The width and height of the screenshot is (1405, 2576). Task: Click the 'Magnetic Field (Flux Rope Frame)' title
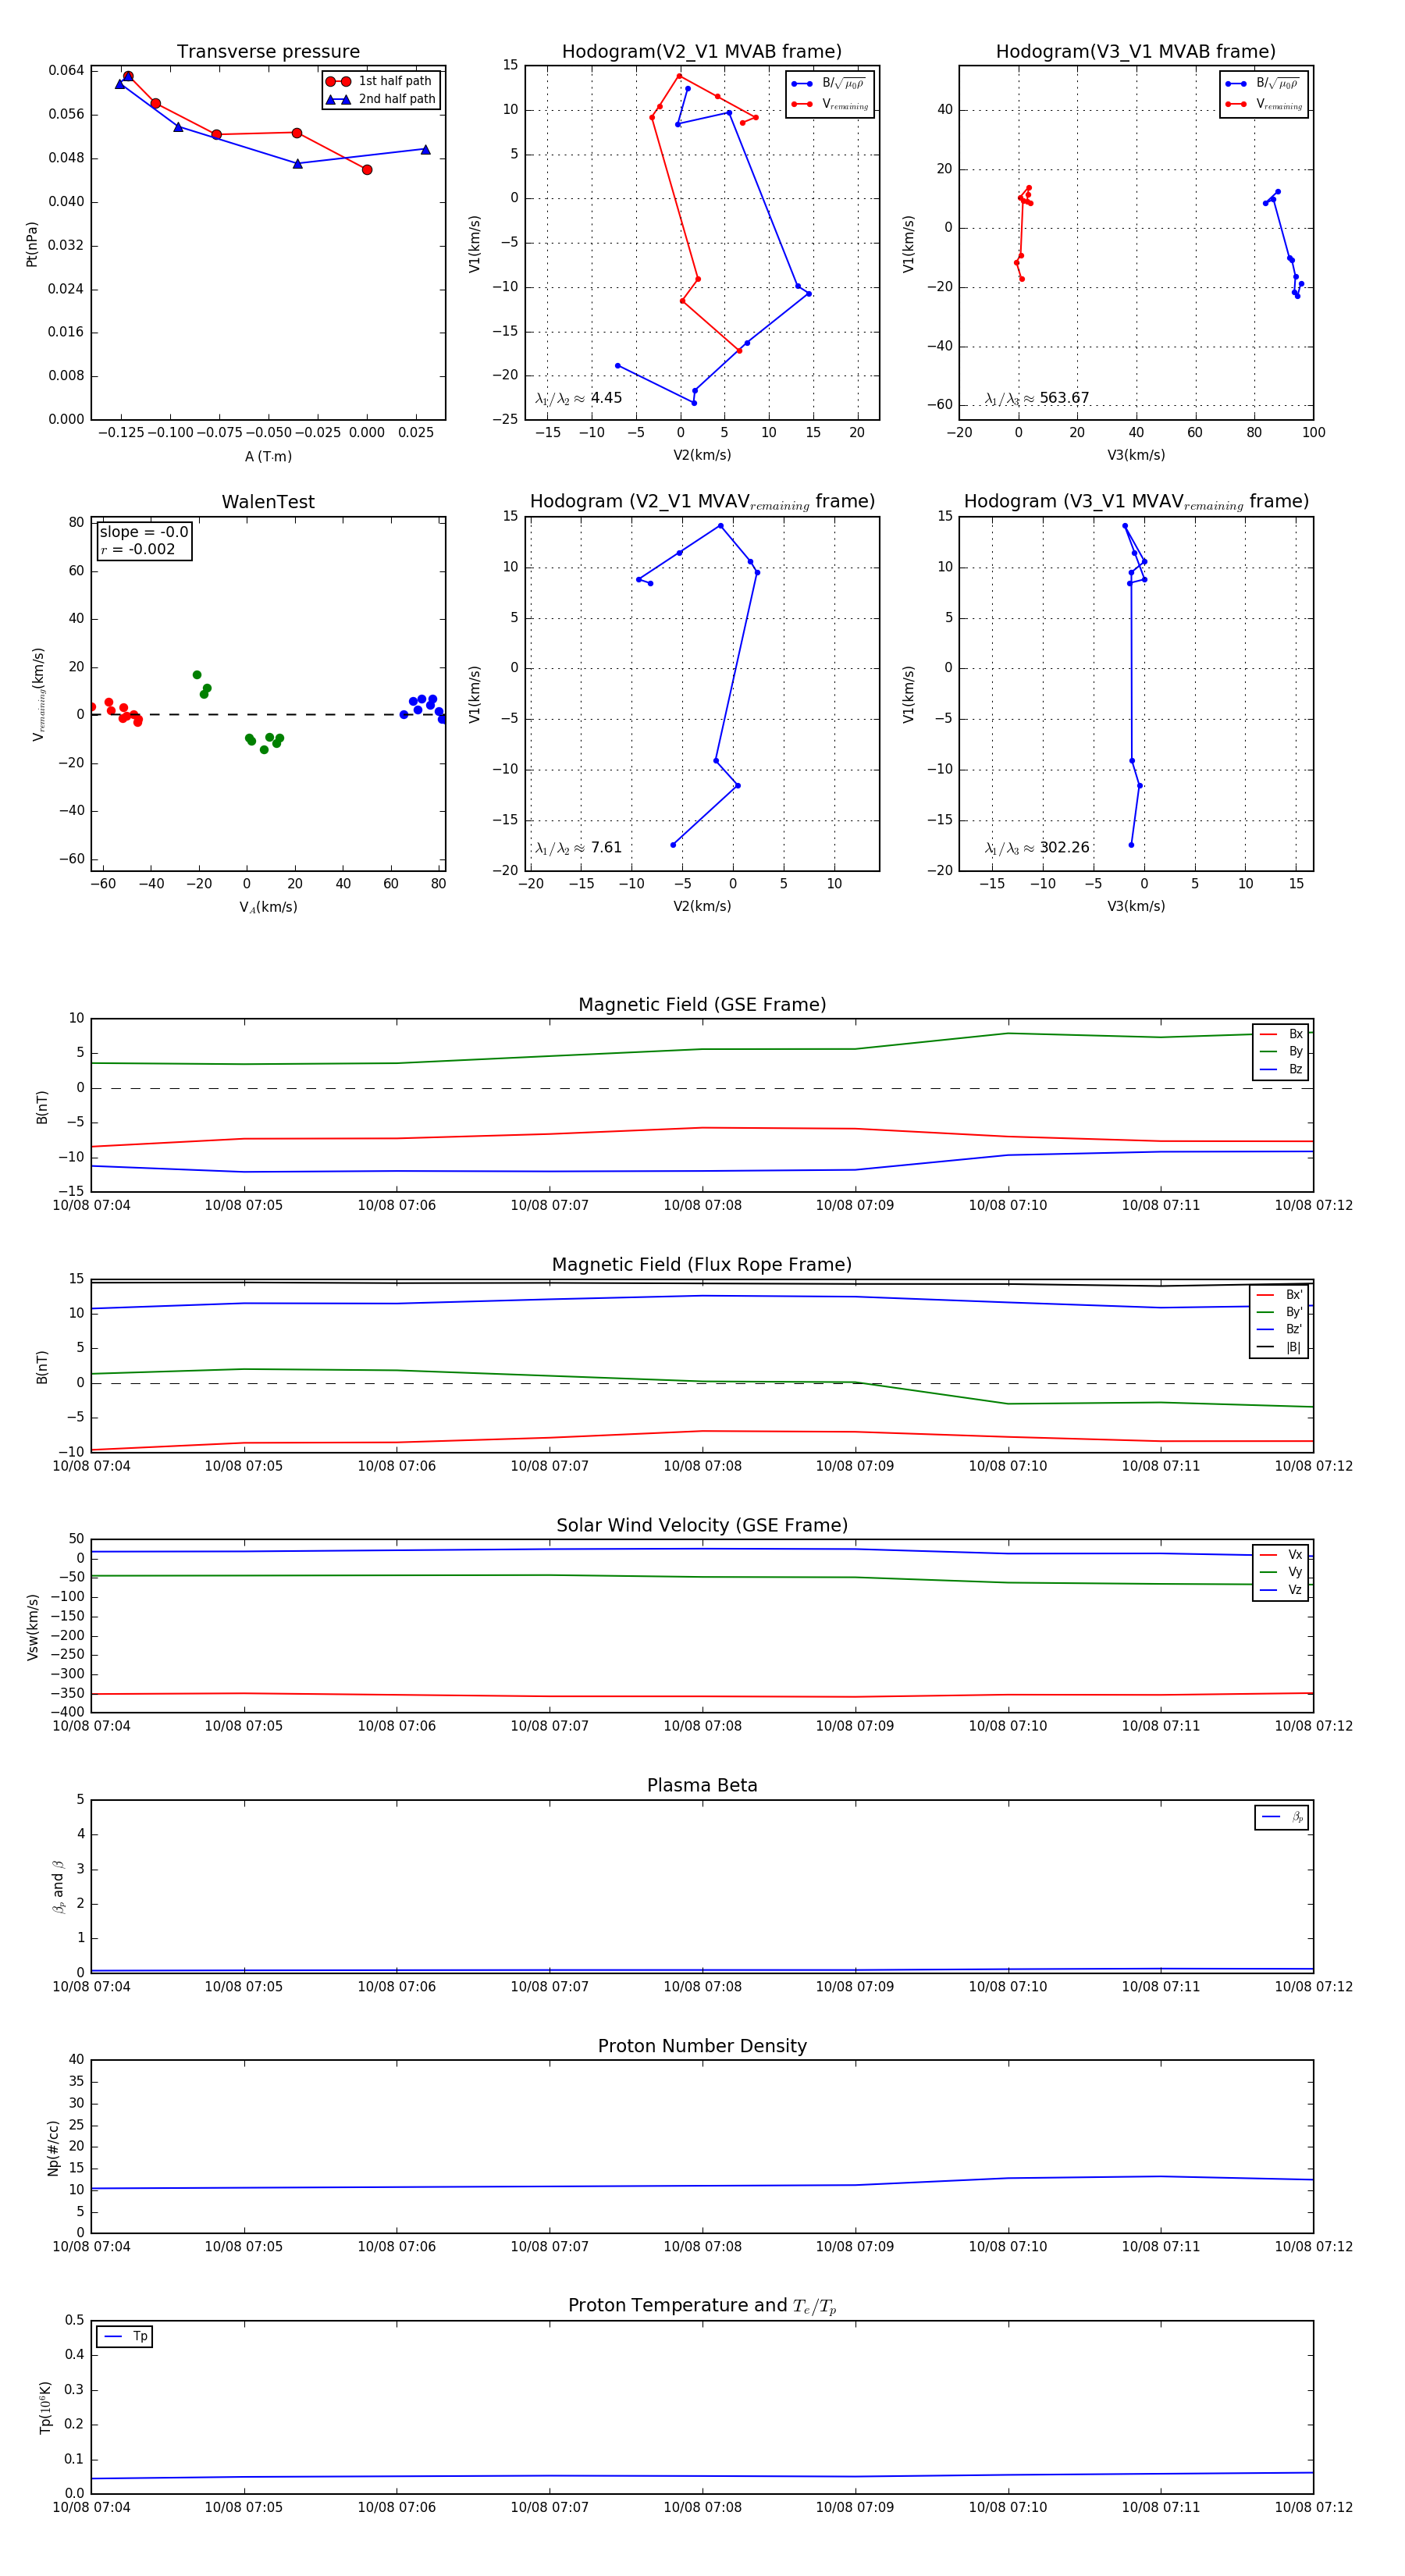click(702, 1265)
